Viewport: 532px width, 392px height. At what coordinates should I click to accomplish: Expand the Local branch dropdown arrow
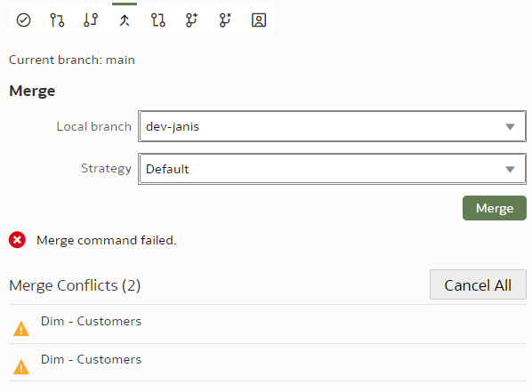tap(510, 126)
